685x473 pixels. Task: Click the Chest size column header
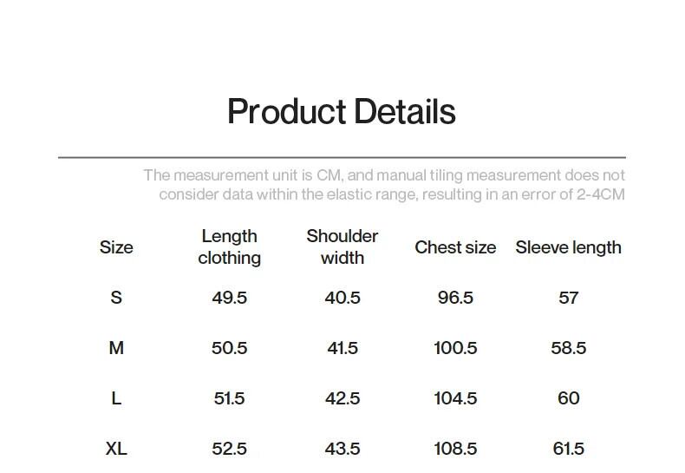pyautogui.click(x=455, y=247)
